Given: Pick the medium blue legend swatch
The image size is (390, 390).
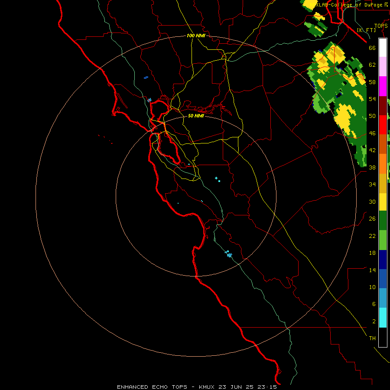Looking at the screenshot, I should [x=383, y=279].
